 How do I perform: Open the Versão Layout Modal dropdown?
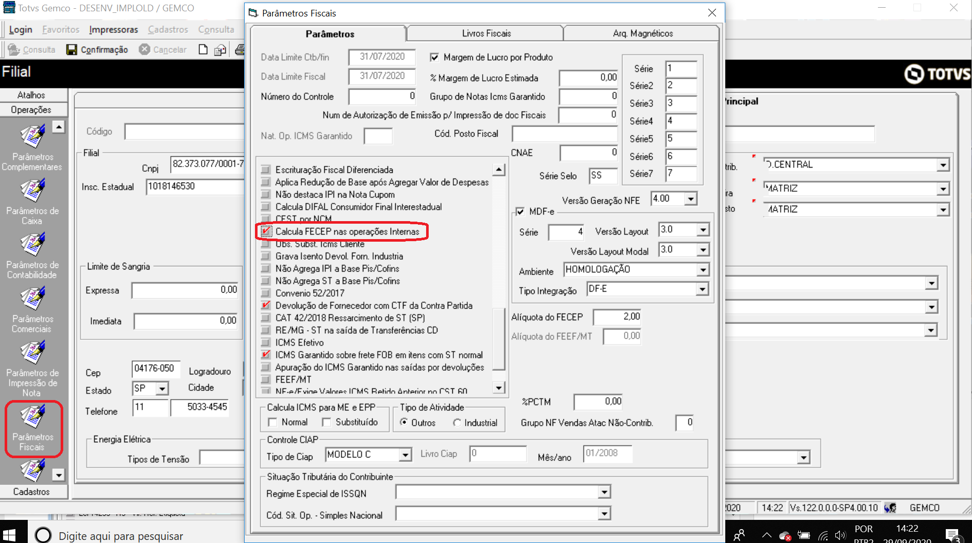pyautogui.click(x=703, y=250)
